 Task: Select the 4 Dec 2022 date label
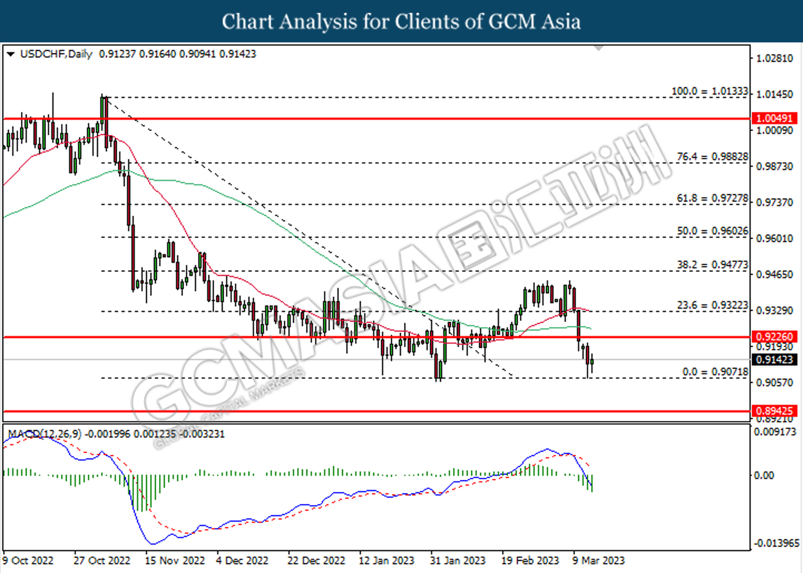pyautogui.click(x=242, y=560)
